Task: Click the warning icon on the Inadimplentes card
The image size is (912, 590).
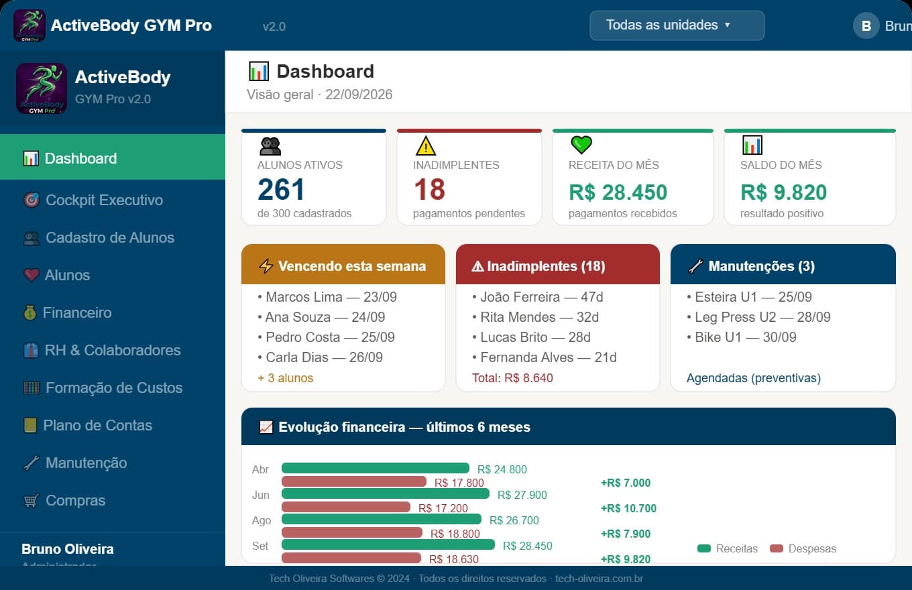Action: point(426,145)
